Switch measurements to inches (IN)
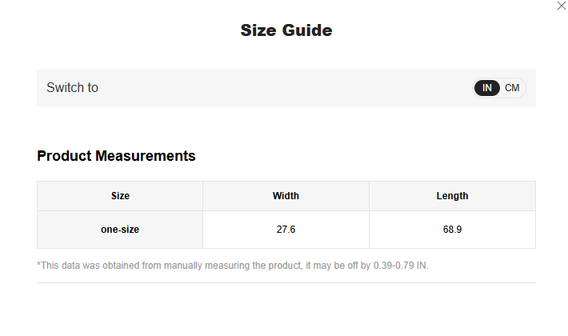This screenshot has width=568, height=336. (x=487, y=88)
